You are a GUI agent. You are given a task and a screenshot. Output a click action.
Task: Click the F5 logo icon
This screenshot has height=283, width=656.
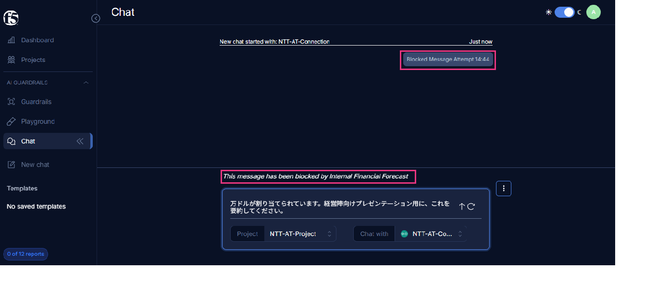coord(11,18)
